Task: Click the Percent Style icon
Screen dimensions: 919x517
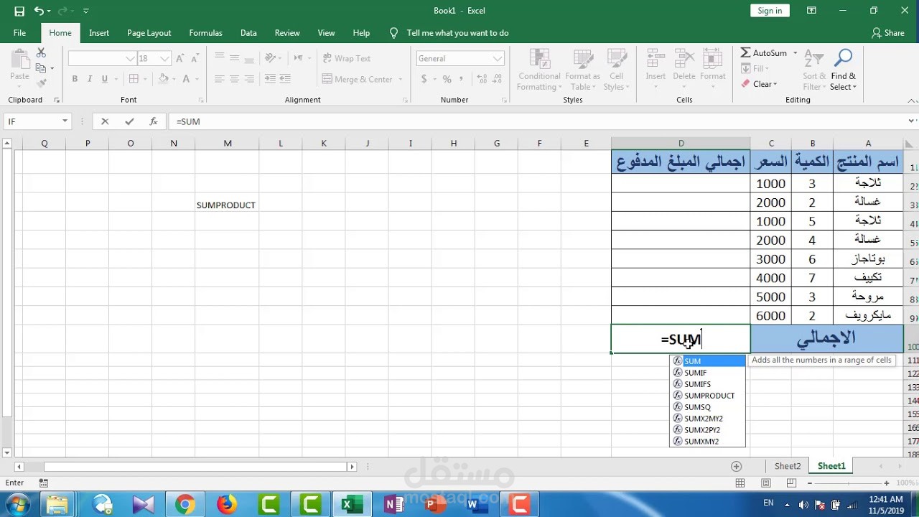Action: tap(447, 79)
